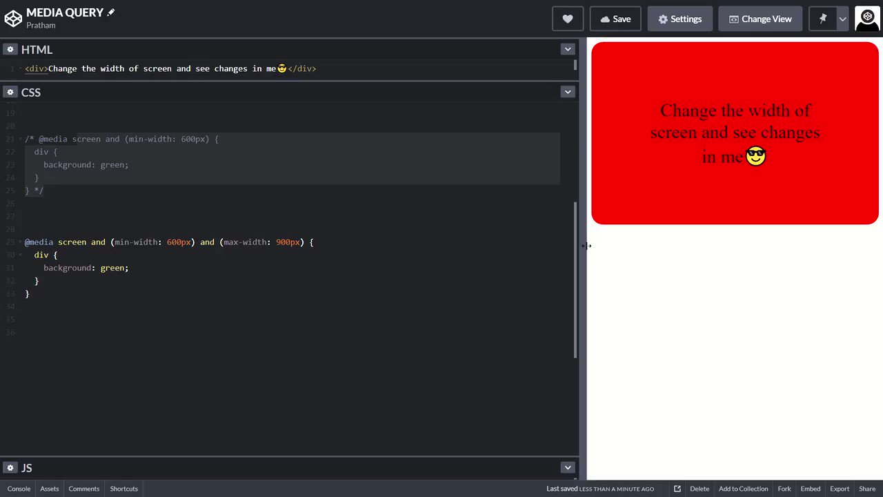Click the heart love button
This screenshot has height=497, width=883.
[x=568, y=19]
